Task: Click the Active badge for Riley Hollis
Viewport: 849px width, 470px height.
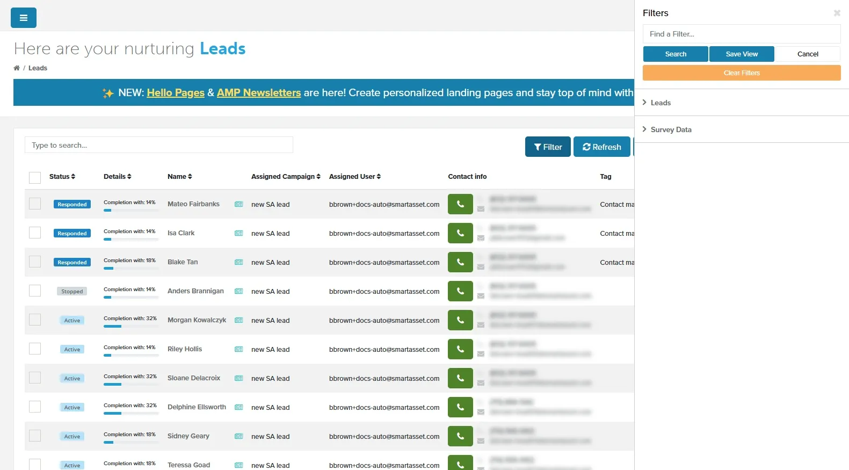Action: (x=72, y=349)
